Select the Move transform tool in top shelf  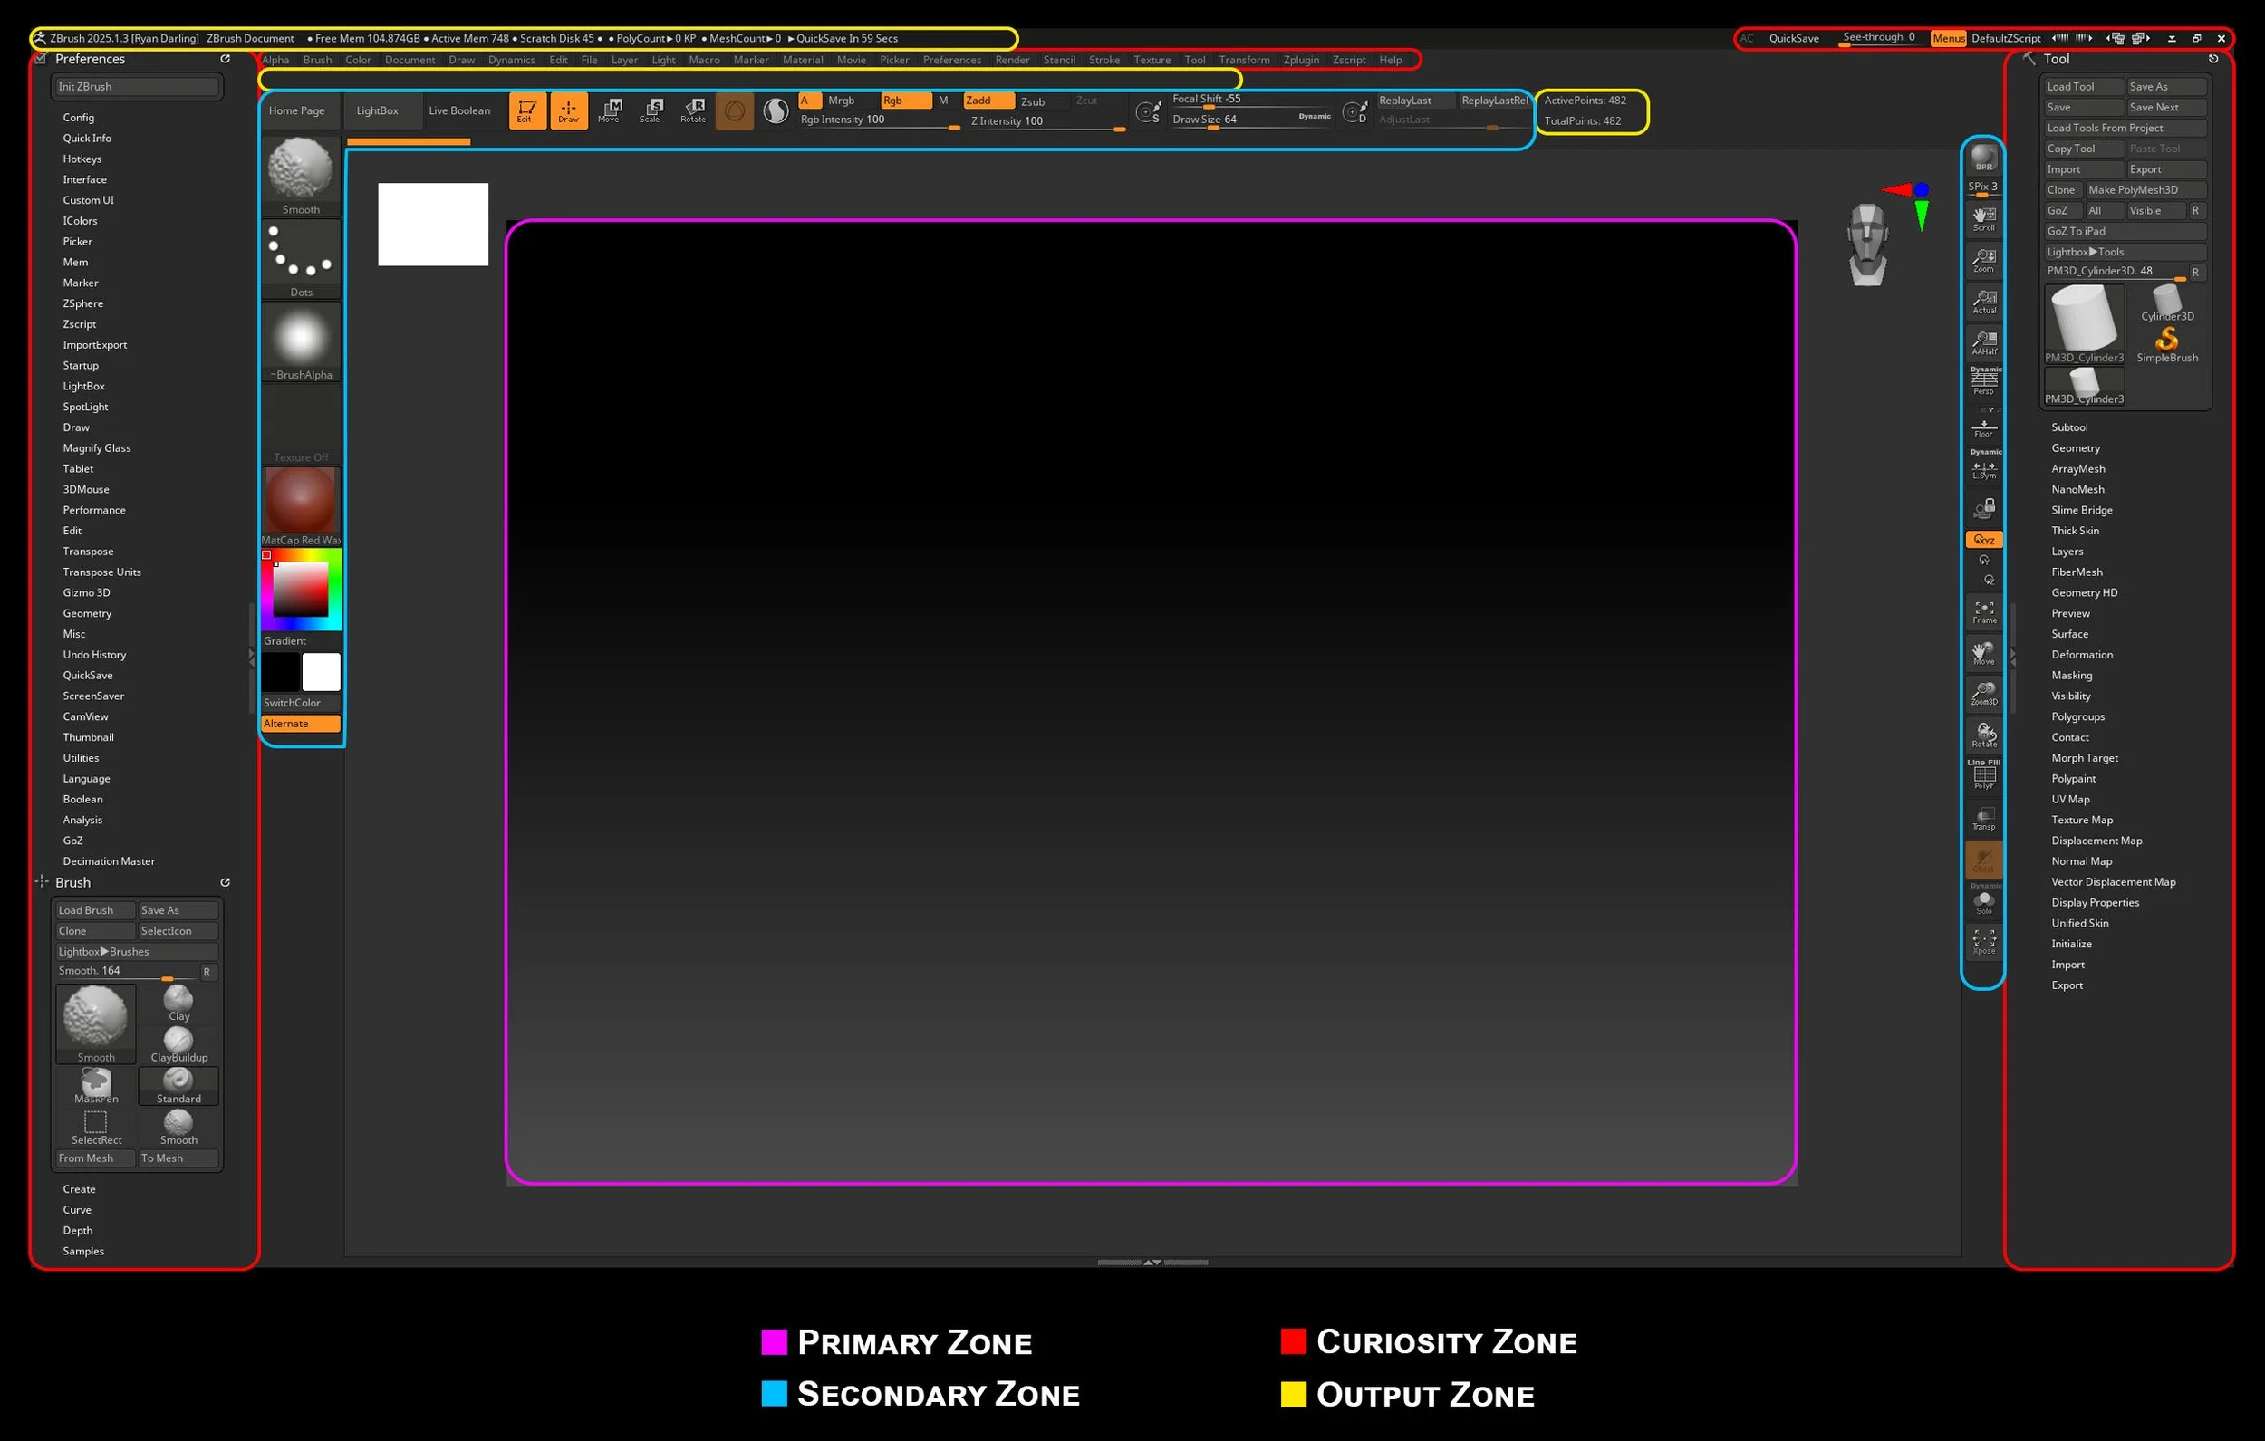(x=610, y=110)
